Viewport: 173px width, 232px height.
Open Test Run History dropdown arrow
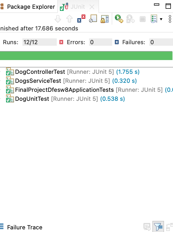161,19
